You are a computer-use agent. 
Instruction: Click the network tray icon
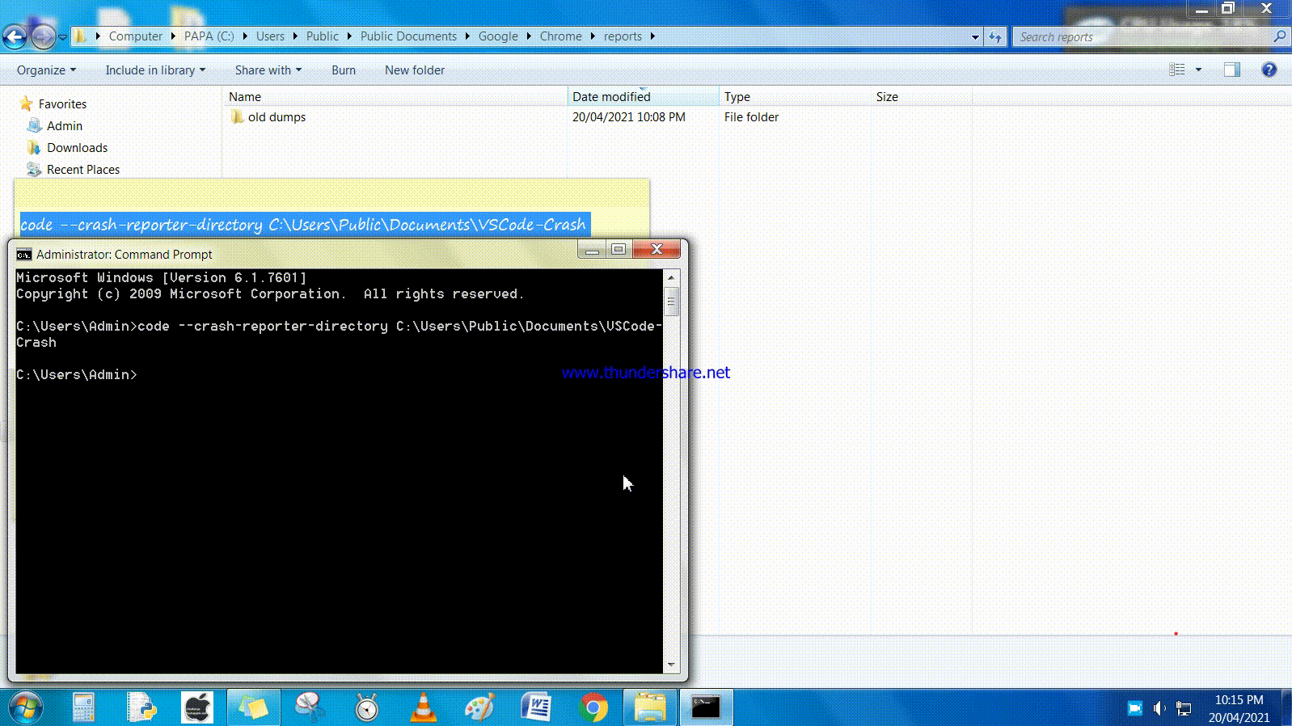point(1184,708)
